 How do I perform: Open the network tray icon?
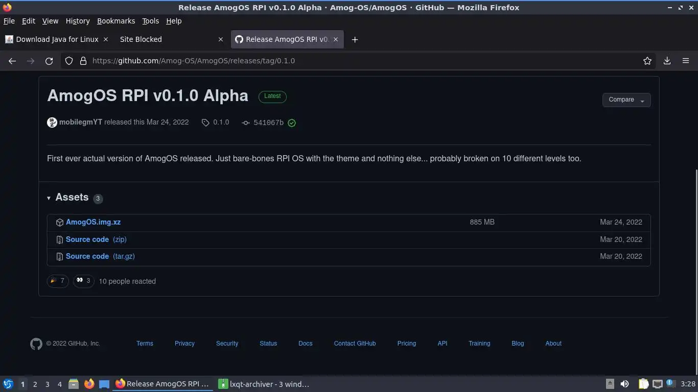pos(658,384)
